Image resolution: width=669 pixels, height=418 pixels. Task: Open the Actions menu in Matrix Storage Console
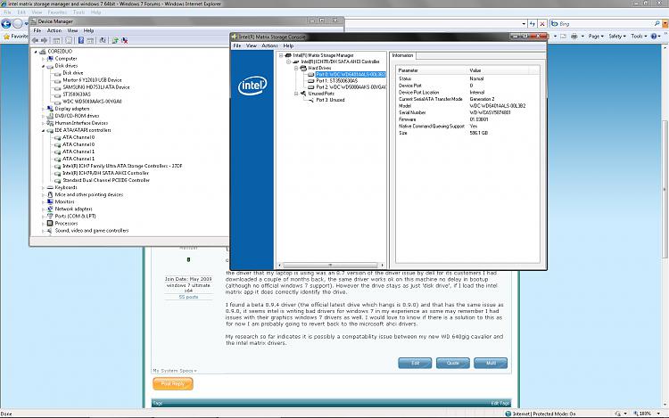[x=269, y=45]
